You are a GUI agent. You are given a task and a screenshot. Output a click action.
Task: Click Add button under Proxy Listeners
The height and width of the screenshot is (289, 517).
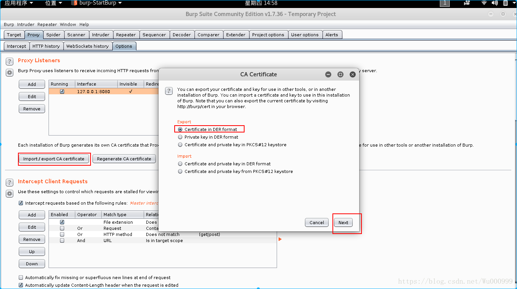32,84
